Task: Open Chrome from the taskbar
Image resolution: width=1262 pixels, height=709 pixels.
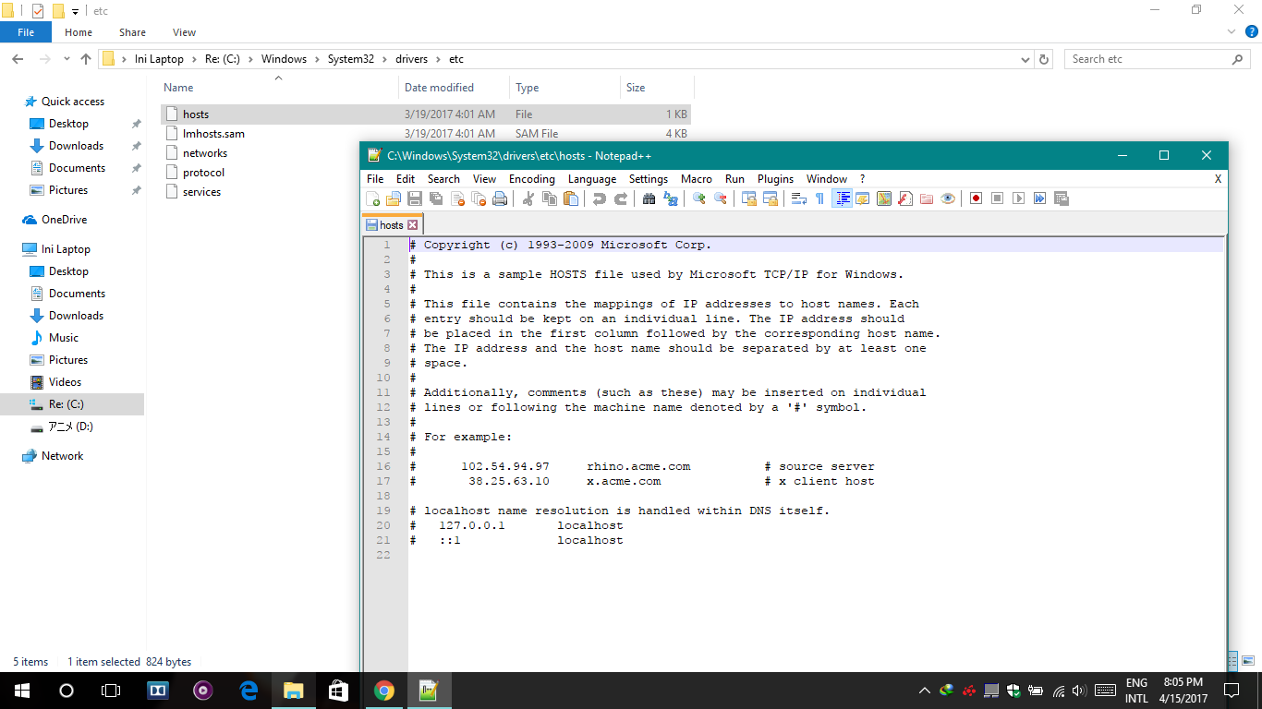Action: coord(383,691)
